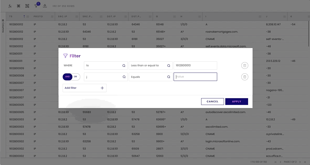Click cell 1612800008 in TS column
This screenshot has width=310, height=165.
[17, 76]
